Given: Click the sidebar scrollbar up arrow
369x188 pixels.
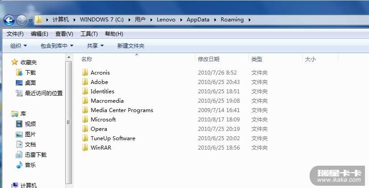Looking at the screenshot, I should click(x=69, y=57).
